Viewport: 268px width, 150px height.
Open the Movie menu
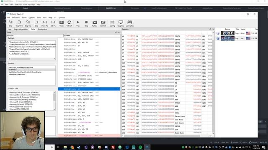[24, 17]
